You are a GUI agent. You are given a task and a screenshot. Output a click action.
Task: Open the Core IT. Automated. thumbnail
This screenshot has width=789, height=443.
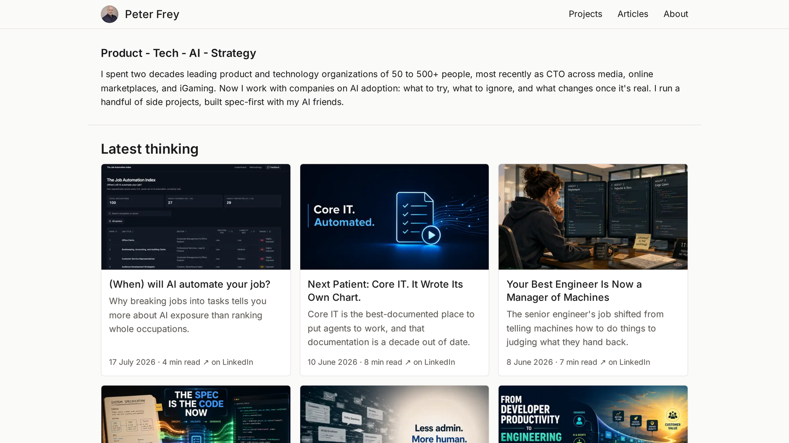coord(394,217)
